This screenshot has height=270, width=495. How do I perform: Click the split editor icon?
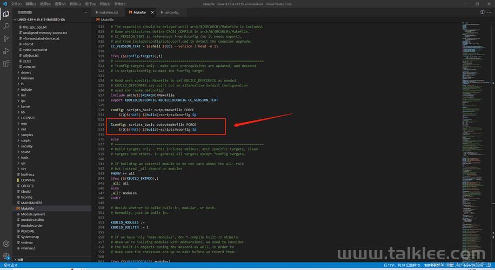pos(483,12)
